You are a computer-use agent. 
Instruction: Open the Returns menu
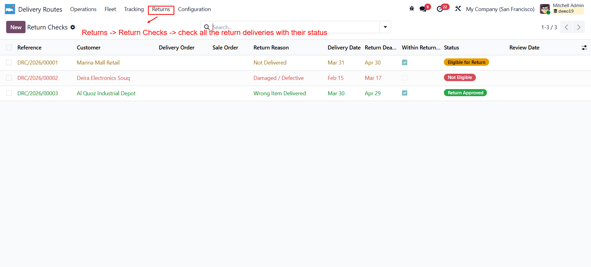tap(161, 9)
